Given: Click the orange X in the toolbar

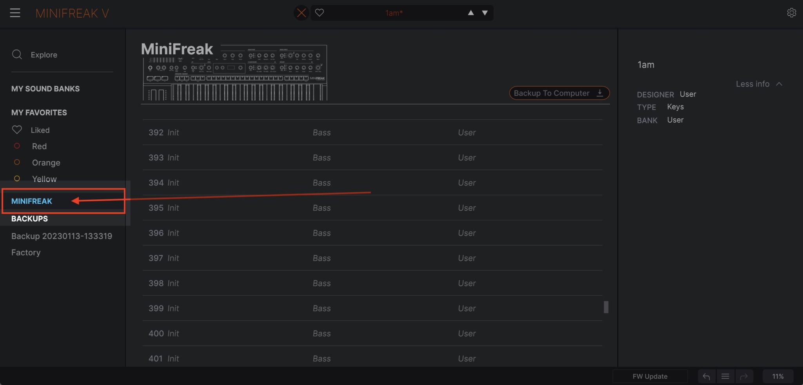Looking at the screenshot, I should point(301,13).
